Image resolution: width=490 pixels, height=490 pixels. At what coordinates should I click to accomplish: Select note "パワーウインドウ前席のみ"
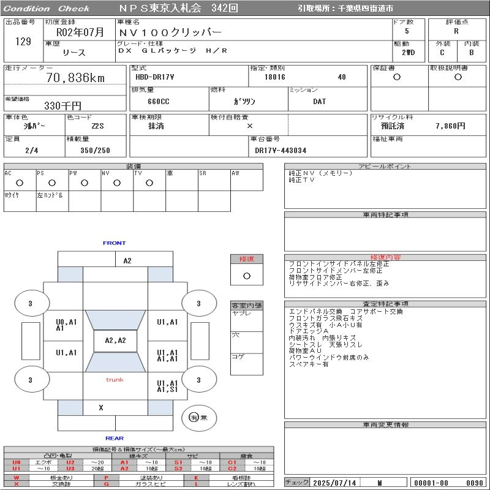(329, 358)
